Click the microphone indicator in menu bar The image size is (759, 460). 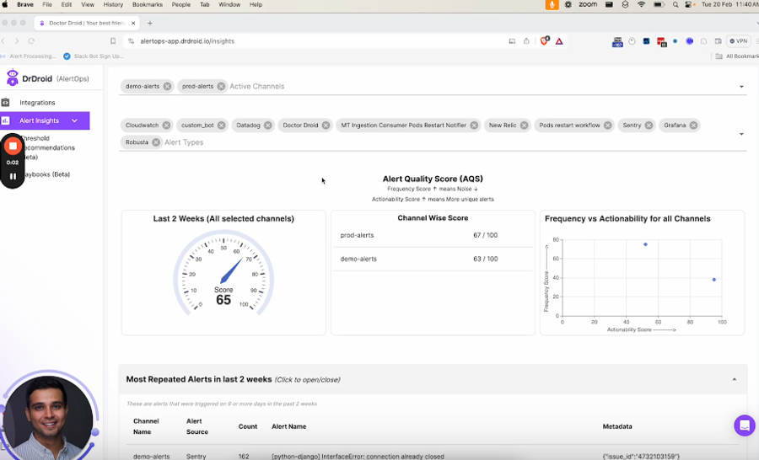point(552,4)
